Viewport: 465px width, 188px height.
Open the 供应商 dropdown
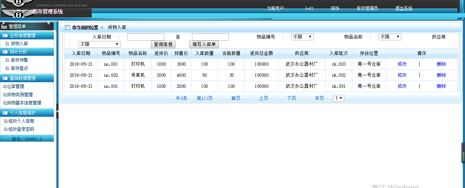(x=99, y=44)
